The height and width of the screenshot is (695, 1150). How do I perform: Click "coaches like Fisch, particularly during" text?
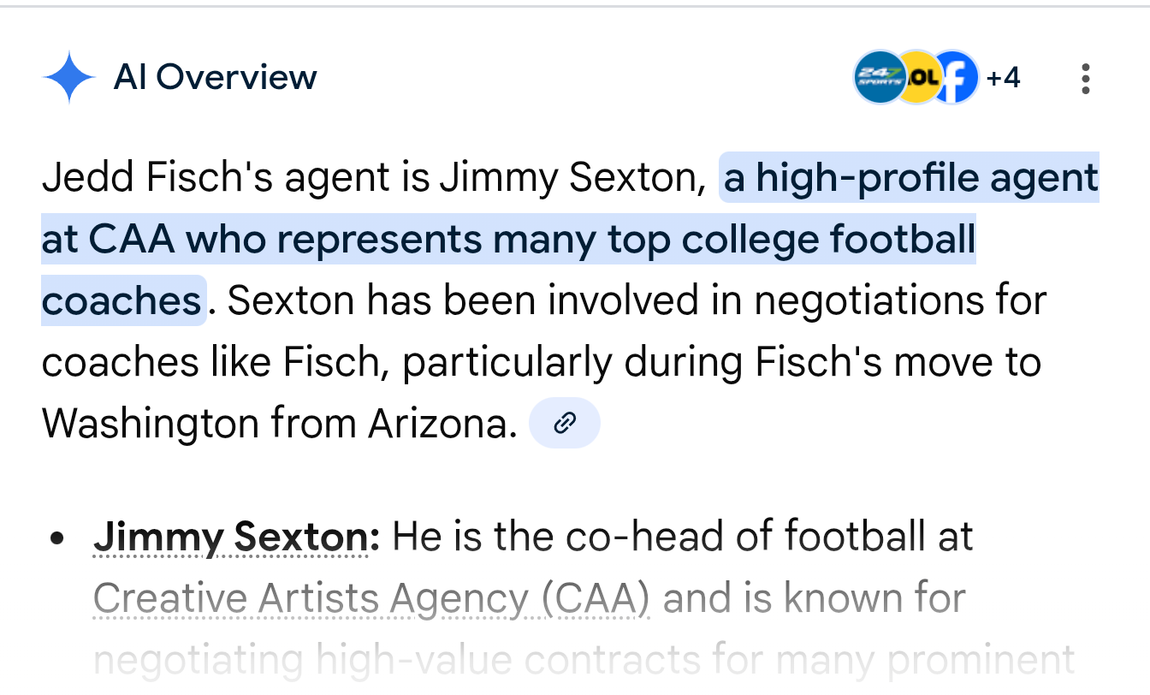325,363
